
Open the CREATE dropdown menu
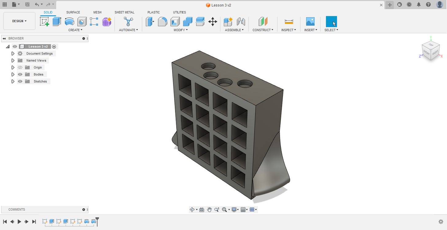[x=75, y=30]
